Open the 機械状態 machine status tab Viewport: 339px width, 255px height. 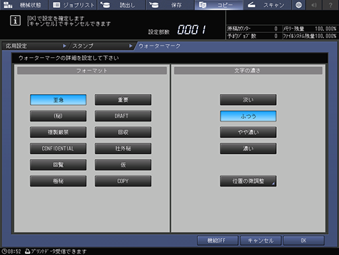point(24,5)
